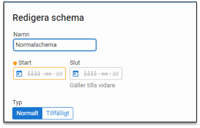Select the day segment of Slut date

click(x=116, y=74)
